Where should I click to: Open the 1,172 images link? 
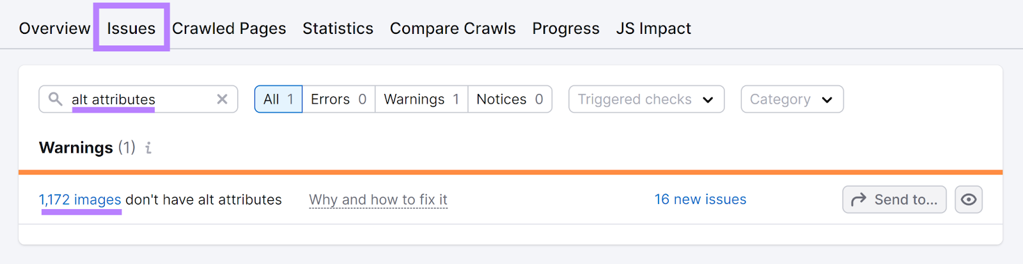(80, 199)
